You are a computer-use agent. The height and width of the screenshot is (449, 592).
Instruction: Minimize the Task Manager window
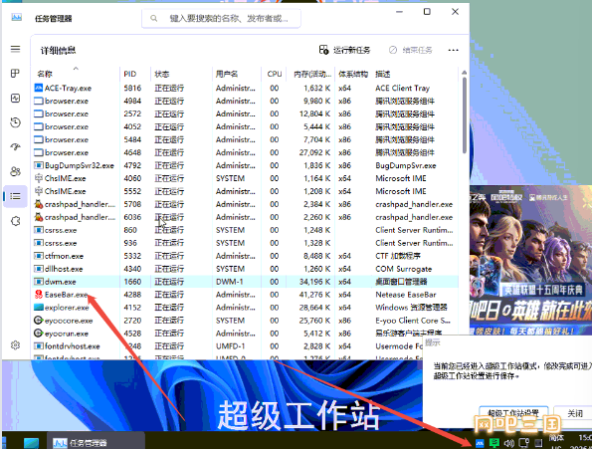click(x=399, y=12)
